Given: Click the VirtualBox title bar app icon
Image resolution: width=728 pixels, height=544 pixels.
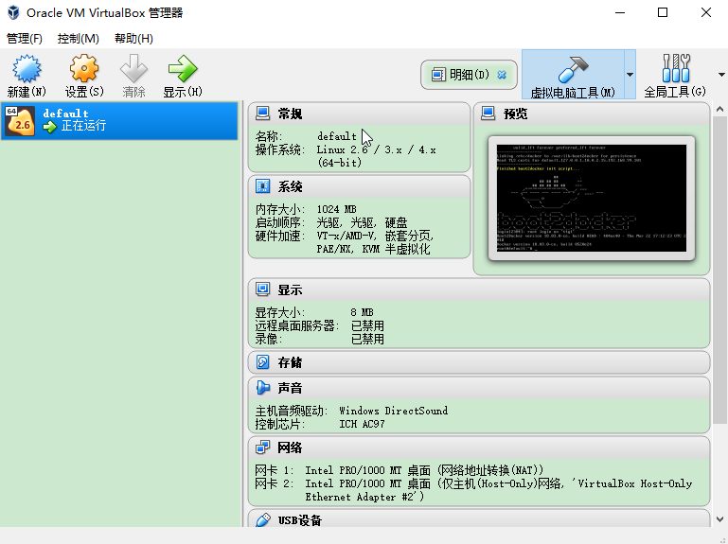Looking at the screenshot, I should pos(13,12).
